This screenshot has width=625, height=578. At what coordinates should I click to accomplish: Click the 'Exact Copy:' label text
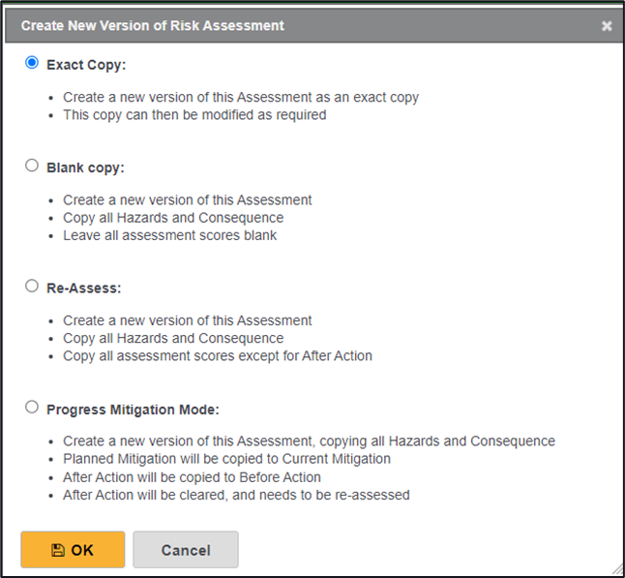pyautogui.click(x=86, y=65)
